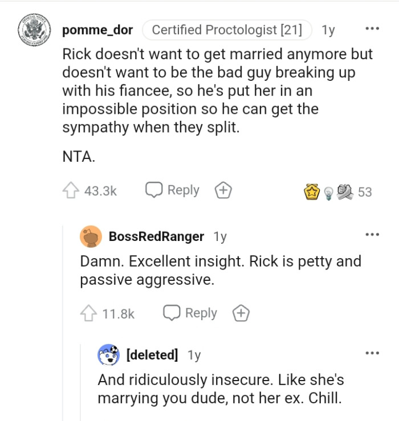Screen dimensions: 399x421
Task: Open the pomme_dor username link
Action: coord(97,30)
